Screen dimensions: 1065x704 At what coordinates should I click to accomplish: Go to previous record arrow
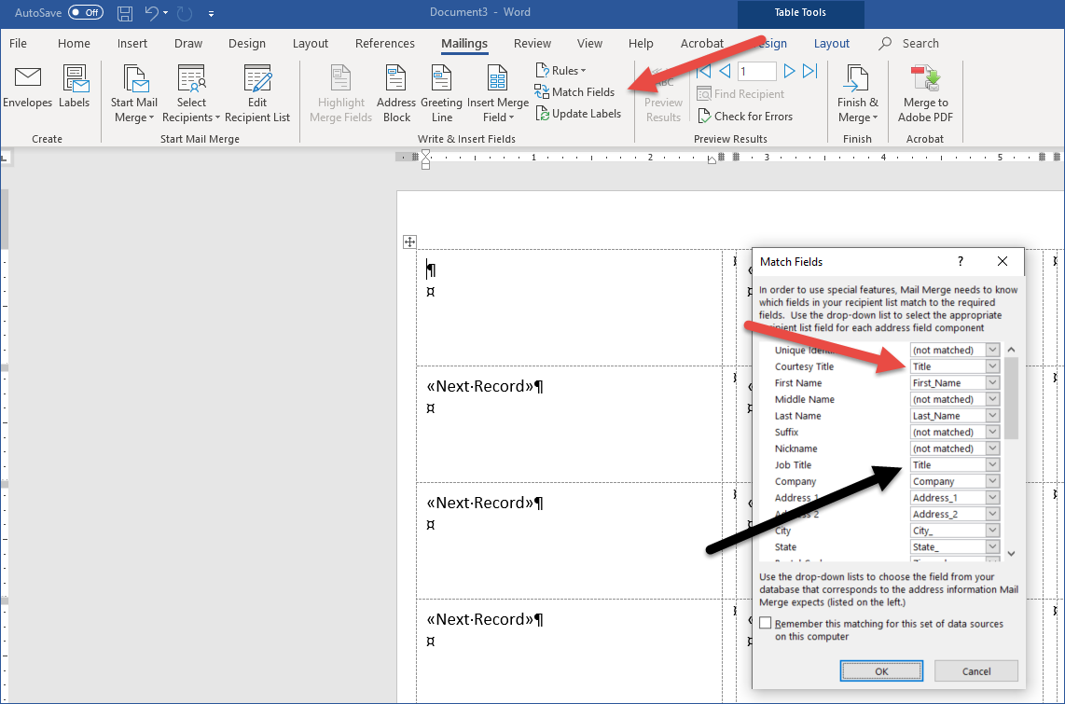(725, 71)
